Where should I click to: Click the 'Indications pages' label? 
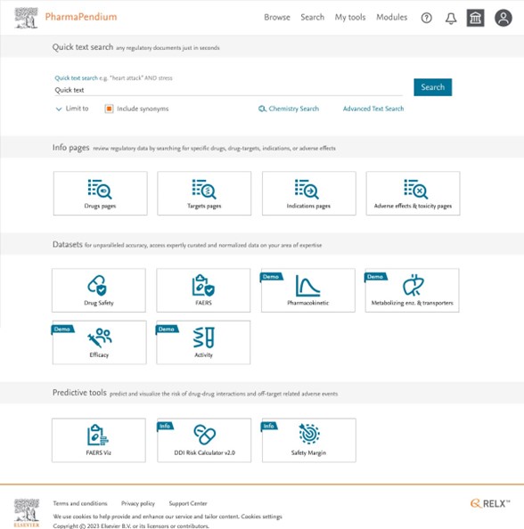coord(308,206)
